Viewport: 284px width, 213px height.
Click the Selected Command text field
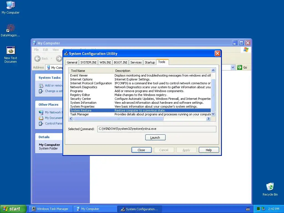(x=157, y=129)
